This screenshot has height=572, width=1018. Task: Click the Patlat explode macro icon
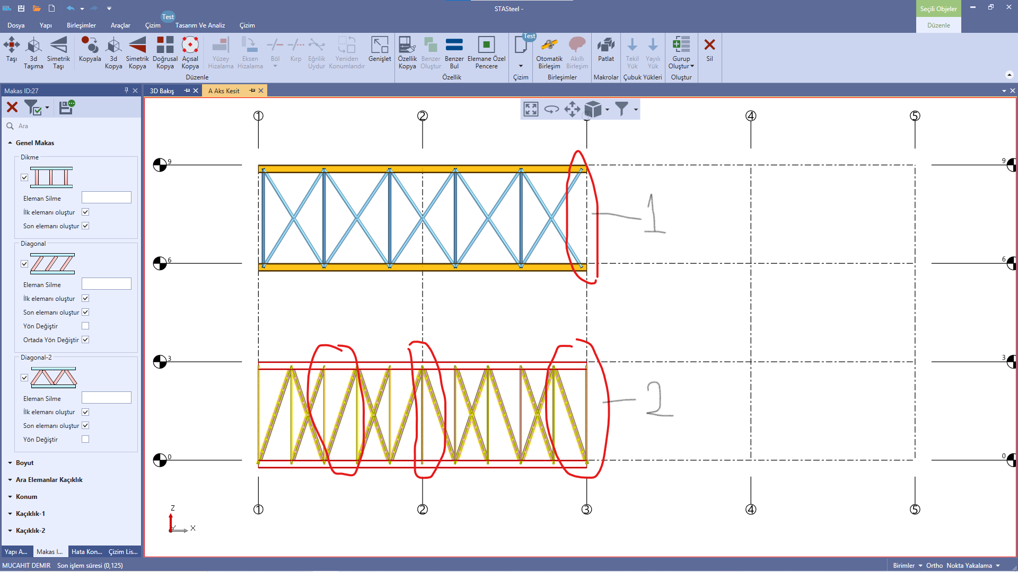click(605, 46)
